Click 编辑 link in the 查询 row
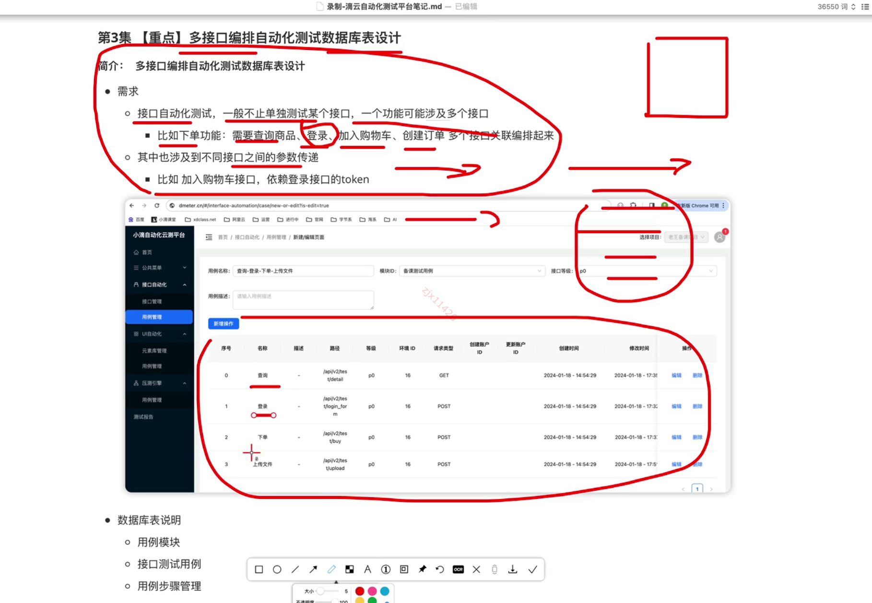Screen dimensions: 872x603 click(676, 376)
